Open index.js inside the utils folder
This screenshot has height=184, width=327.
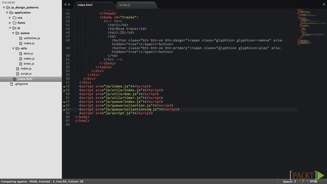[x=29, y=59]
